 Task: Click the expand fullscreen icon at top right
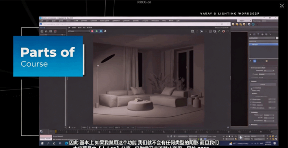point(282,6)
